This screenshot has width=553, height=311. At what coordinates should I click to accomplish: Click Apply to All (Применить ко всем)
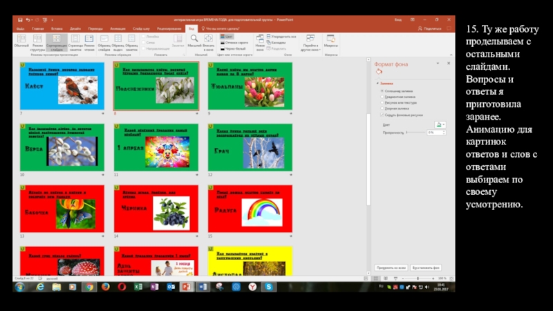pyautogui.click(x=391, y=267)
